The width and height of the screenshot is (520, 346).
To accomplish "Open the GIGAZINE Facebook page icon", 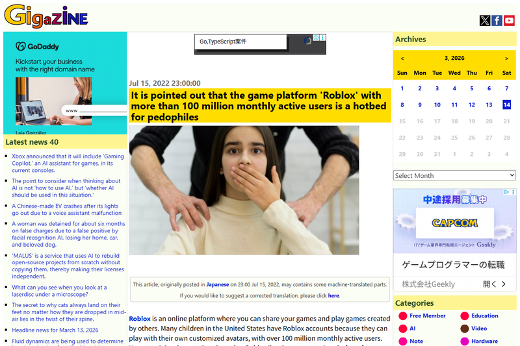I will tap(497, 21).
